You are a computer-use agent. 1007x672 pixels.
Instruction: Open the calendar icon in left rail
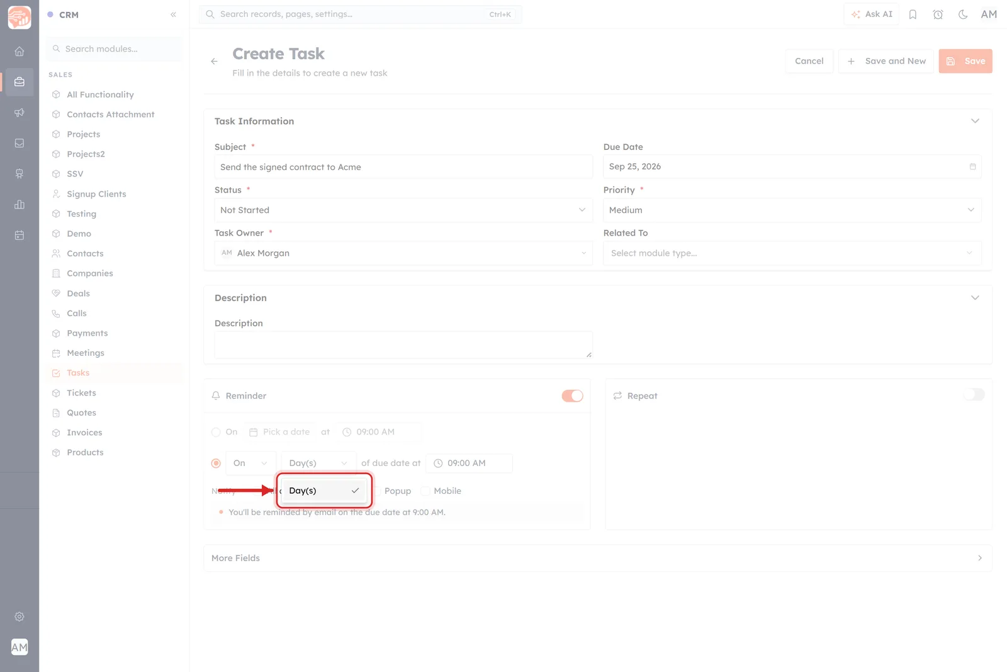click(20, 235)
